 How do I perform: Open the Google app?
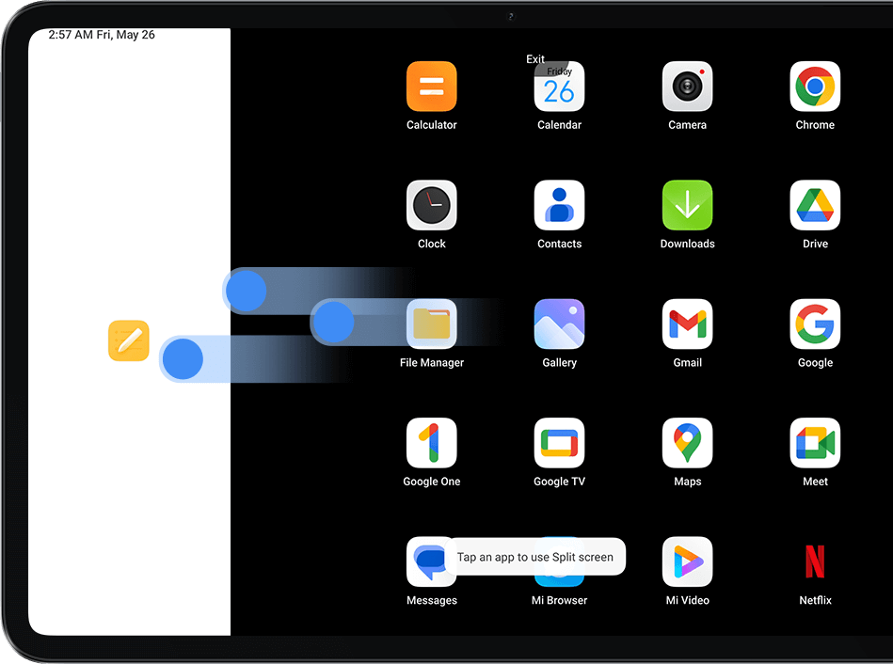click(814, 324)
